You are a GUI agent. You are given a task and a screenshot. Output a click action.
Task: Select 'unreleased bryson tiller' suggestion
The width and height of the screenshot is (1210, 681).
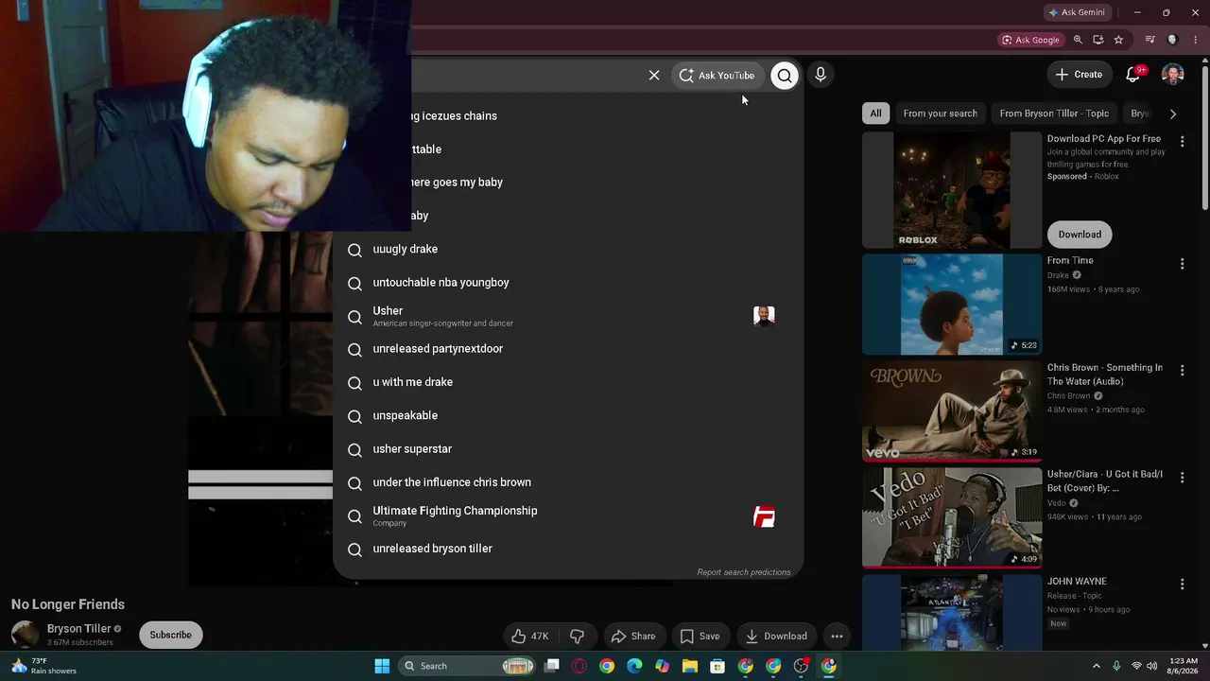568,549
